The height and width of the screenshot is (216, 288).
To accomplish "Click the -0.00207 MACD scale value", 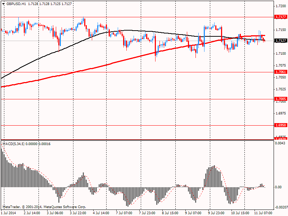I will [x=281, y=207].
